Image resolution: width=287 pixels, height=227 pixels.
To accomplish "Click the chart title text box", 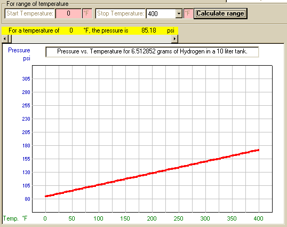I will coord(152,52).
